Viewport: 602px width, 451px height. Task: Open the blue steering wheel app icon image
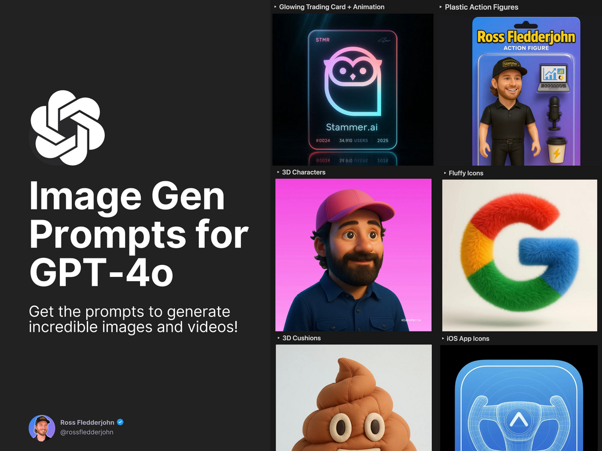(519, 398)
